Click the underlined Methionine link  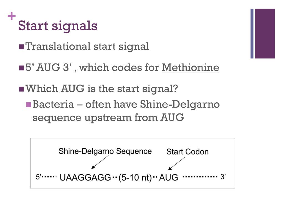tap(191, 68)
